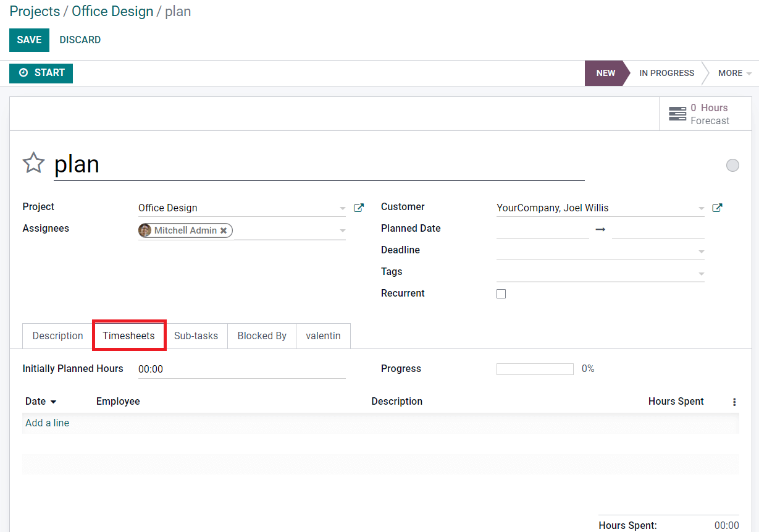This screenshot has height=532, width=759.
Task: Mark task as favorite with star icon
Action: point(33,164)
